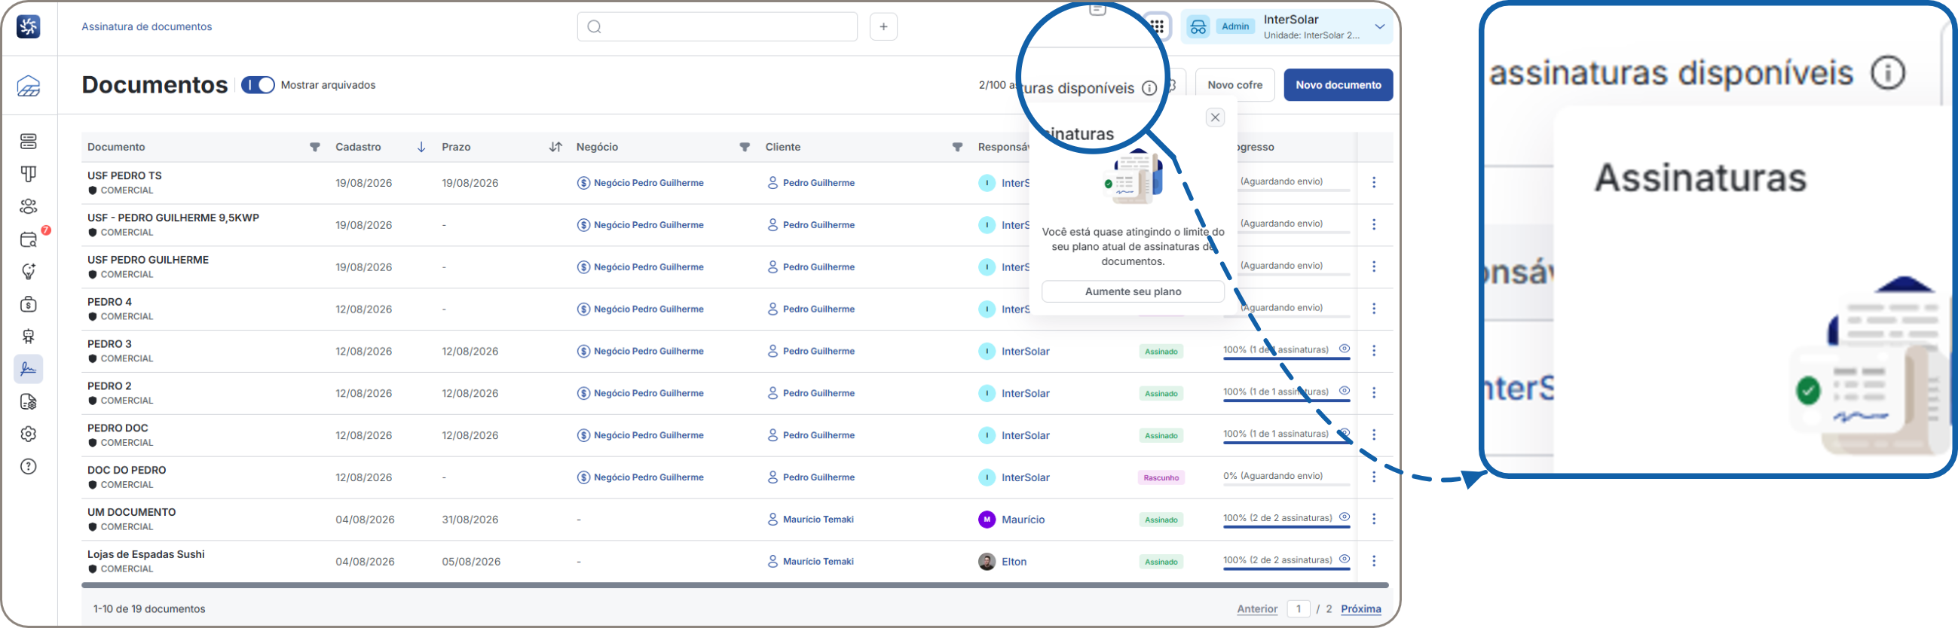Image resolution: width=1958 pixels, height=628 pixels.
Task: Click the plus button beside the search box
Action: click(x=883, y=26)
